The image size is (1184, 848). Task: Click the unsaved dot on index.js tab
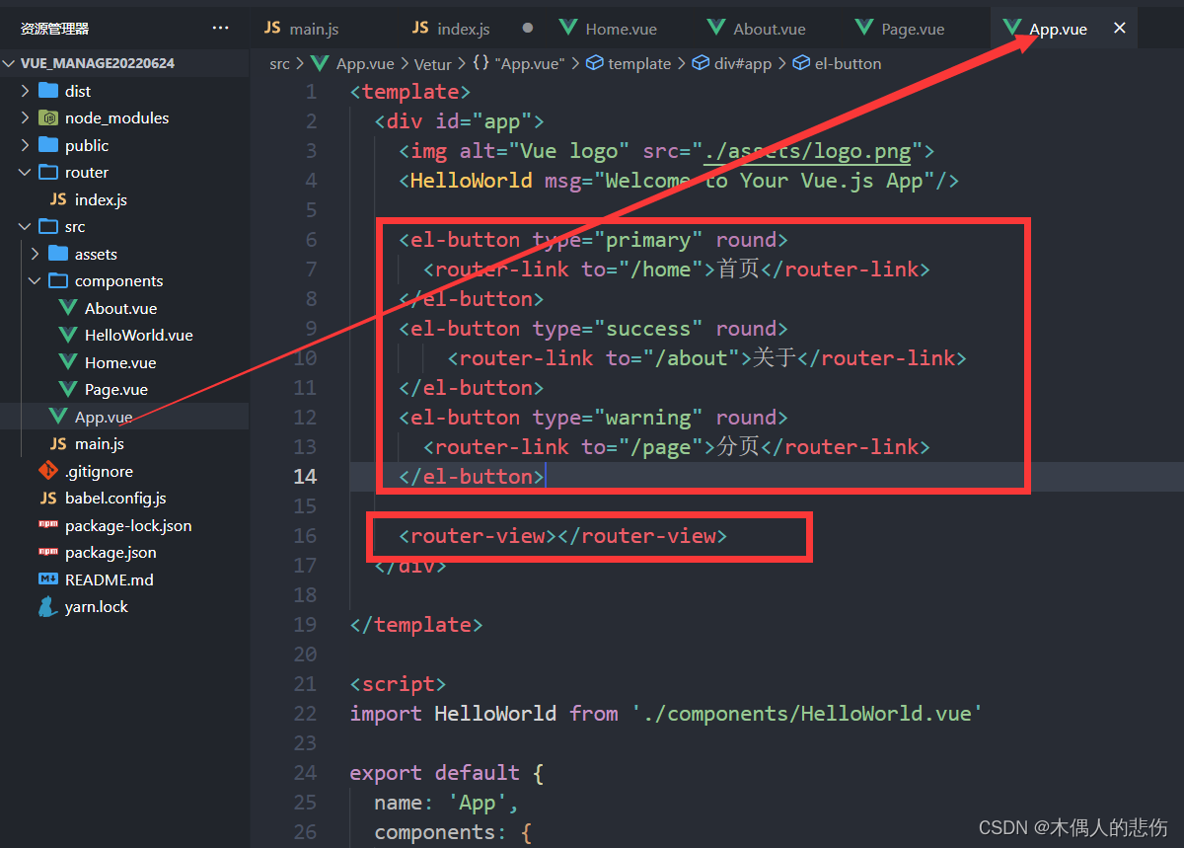pyautogui.click(x=528, y=29)
